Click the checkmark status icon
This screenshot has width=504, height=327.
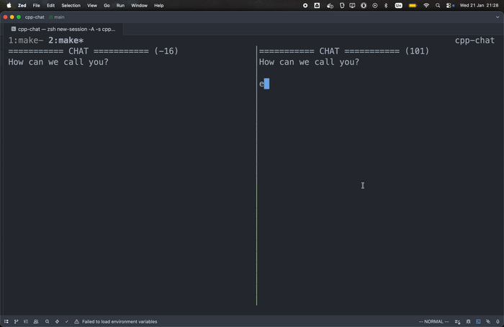point(67,321)
